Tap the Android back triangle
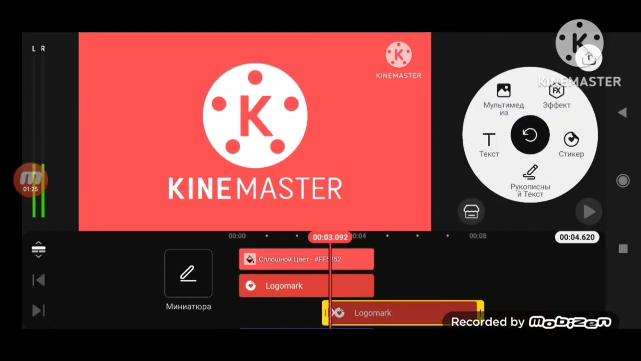The width and height of the screenshot is (641, 361). (x=622, y=113)
